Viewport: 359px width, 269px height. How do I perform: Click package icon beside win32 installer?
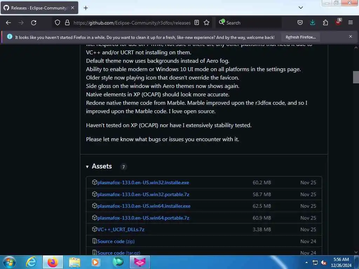coord(95,182)
